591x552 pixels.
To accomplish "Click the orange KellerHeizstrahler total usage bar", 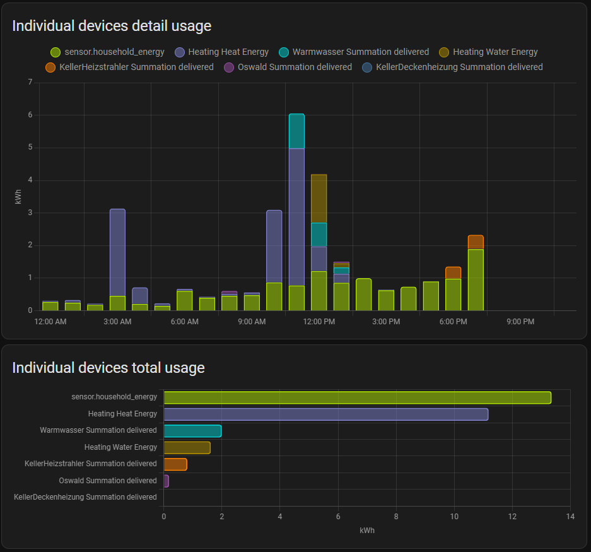I will tap(175, 464).
